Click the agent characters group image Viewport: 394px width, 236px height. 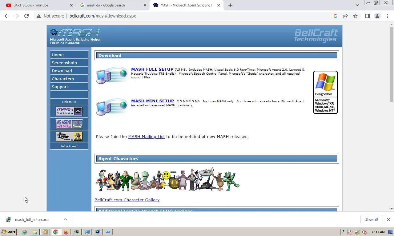click(167, 180)
